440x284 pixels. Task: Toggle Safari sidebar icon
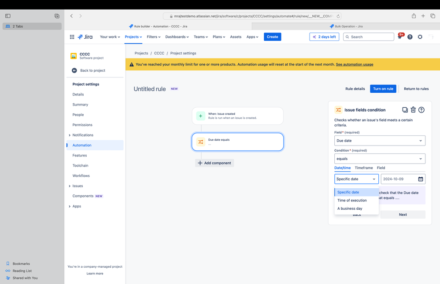8,16
